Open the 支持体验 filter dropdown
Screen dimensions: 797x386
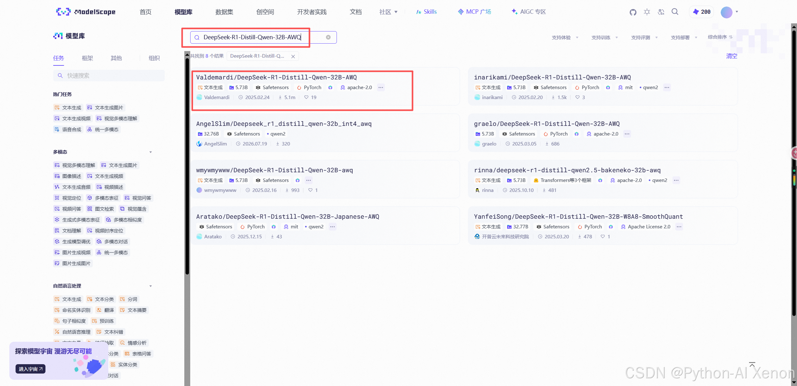(565, 38)
